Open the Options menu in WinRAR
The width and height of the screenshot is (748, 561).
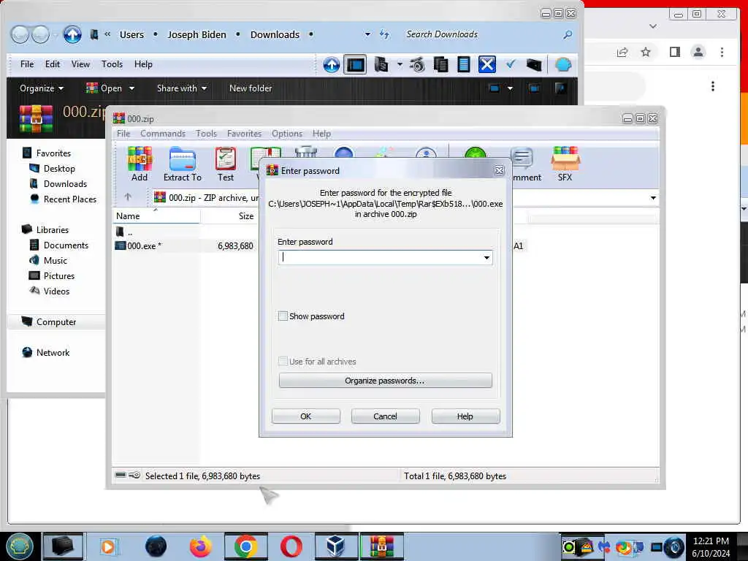(286, 134)
